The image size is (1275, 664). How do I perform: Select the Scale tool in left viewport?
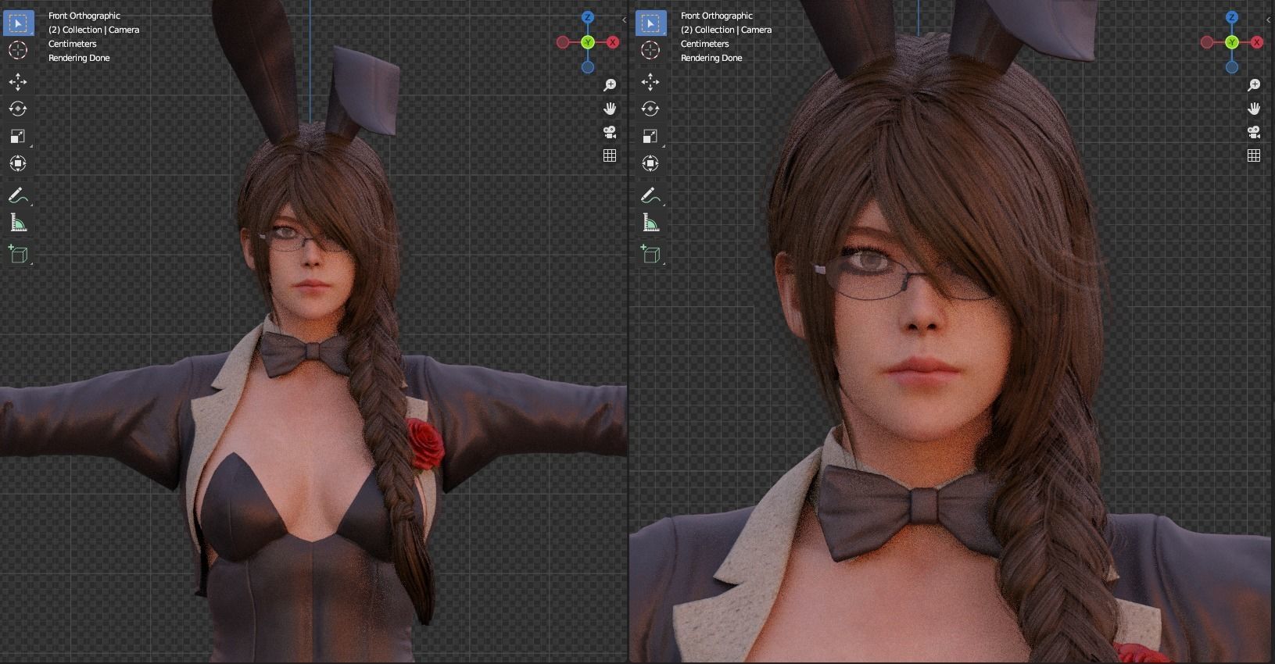point(17,136)
